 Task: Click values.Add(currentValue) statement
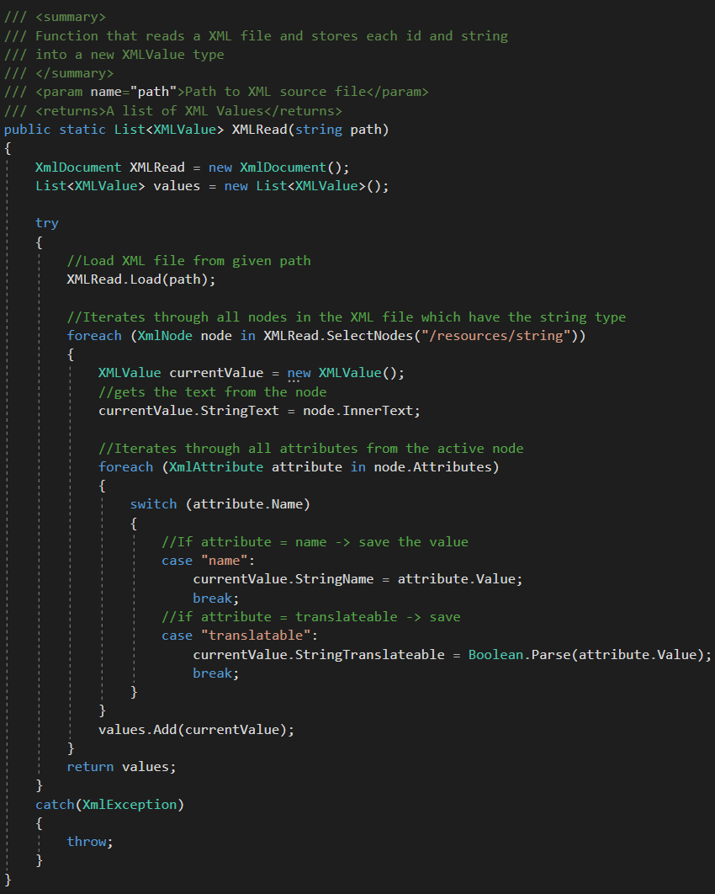pos(196,730)
